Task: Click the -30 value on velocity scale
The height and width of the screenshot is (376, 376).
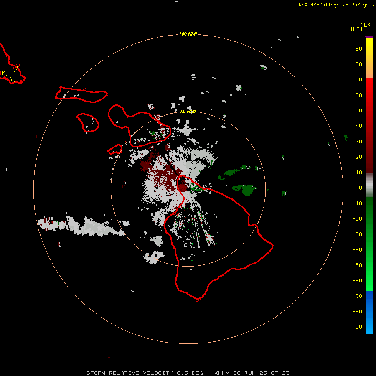Action: 357,234
